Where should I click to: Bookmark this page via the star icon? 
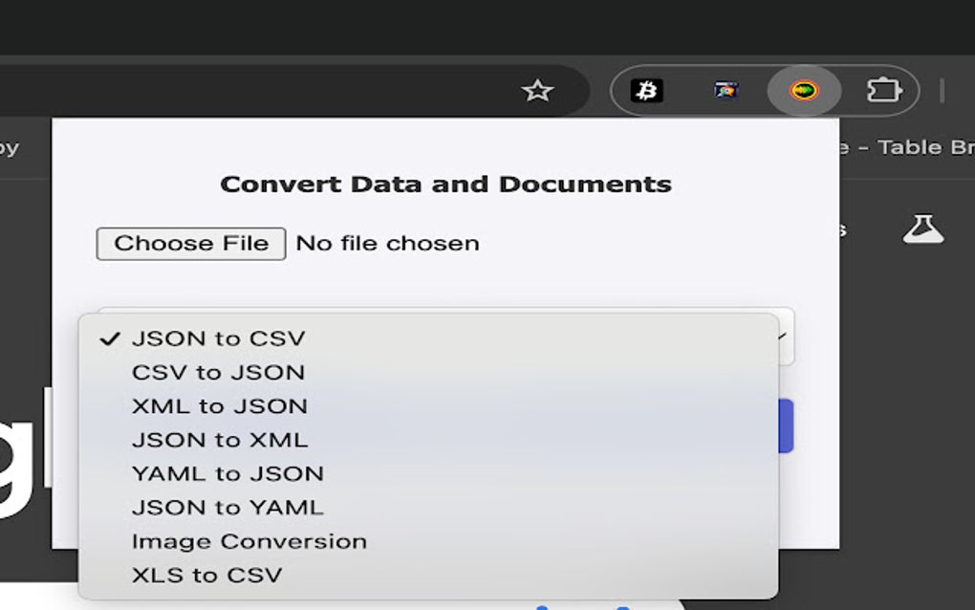click(538, 90)
